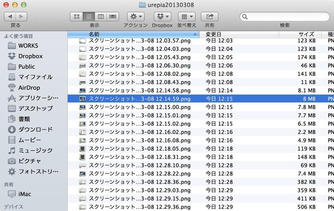Switch to column view mode
Screen dimensions: 334x211
tap(101, 17)
